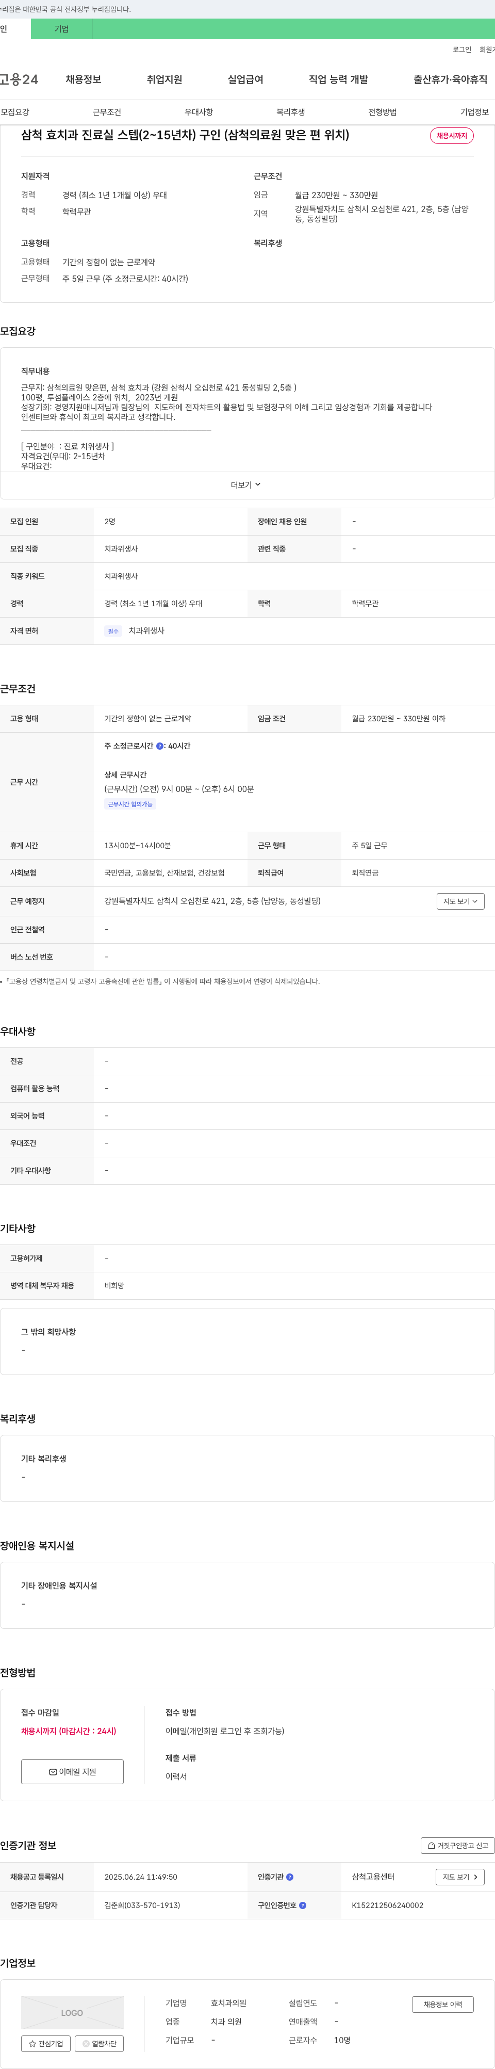Open 지도 보기 for 삼척고용센터
The width and height of the screenshot is (495, 2069).
tap(460, 1877)
